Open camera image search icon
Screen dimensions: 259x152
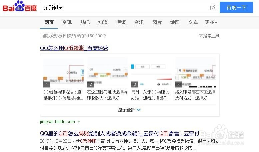coord(213,7)
